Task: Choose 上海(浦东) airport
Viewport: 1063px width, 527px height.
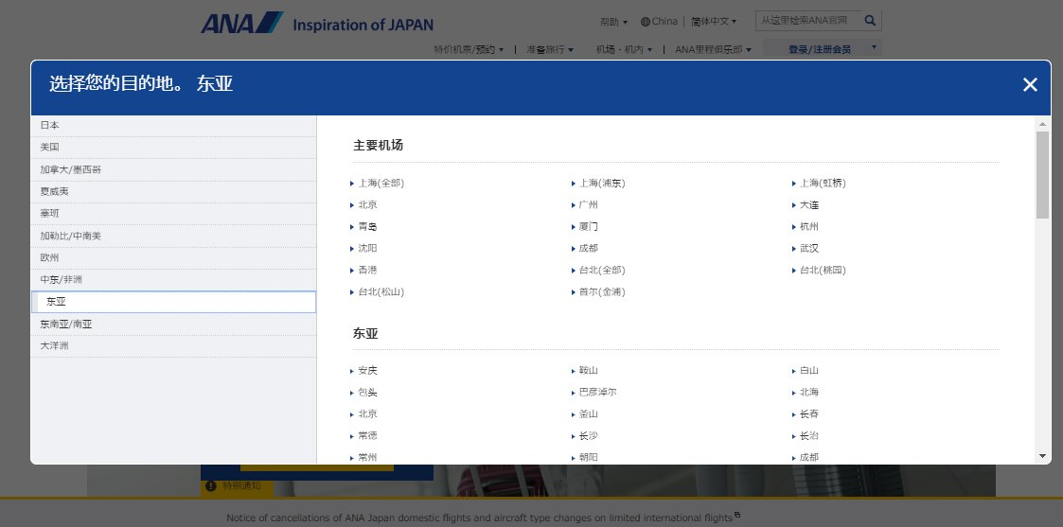Action: pyautogui.click(x=602, y=184)
